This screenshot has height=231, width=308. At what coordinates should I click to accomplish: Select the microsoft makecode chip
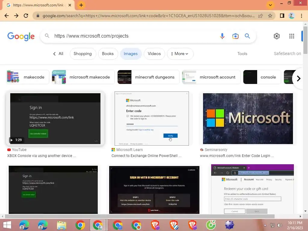pos(83,77)
